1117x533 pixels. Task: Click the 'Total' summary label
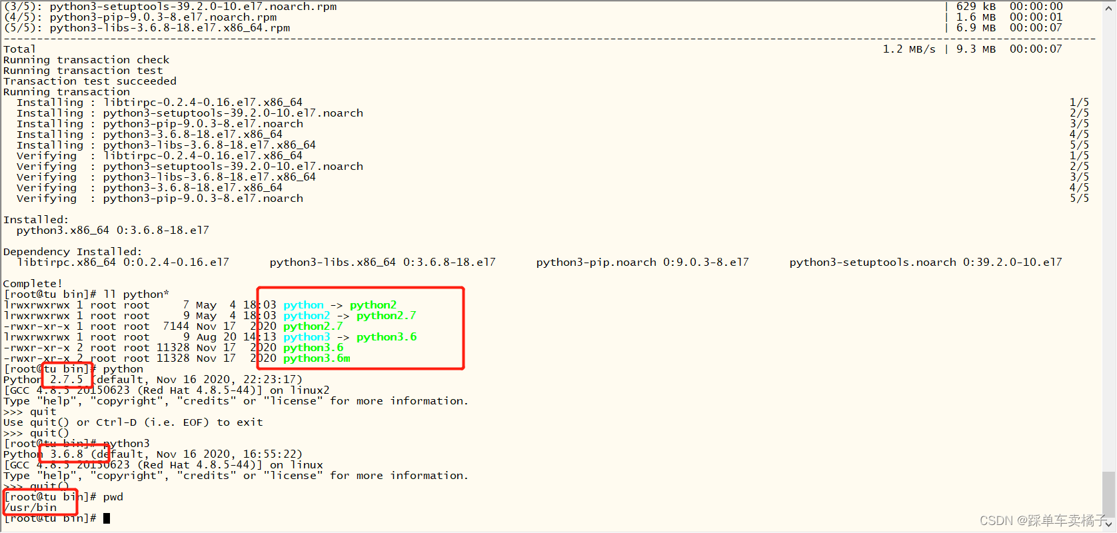click(19, 49)
